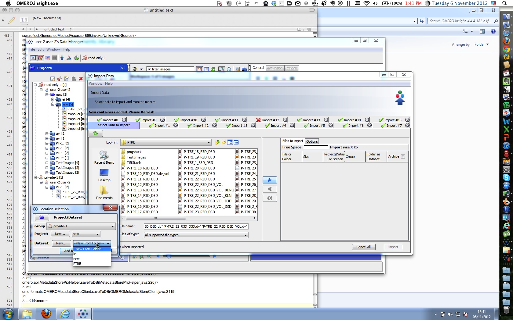Collapse the new [5] dataset node

[x=53, y=104]
